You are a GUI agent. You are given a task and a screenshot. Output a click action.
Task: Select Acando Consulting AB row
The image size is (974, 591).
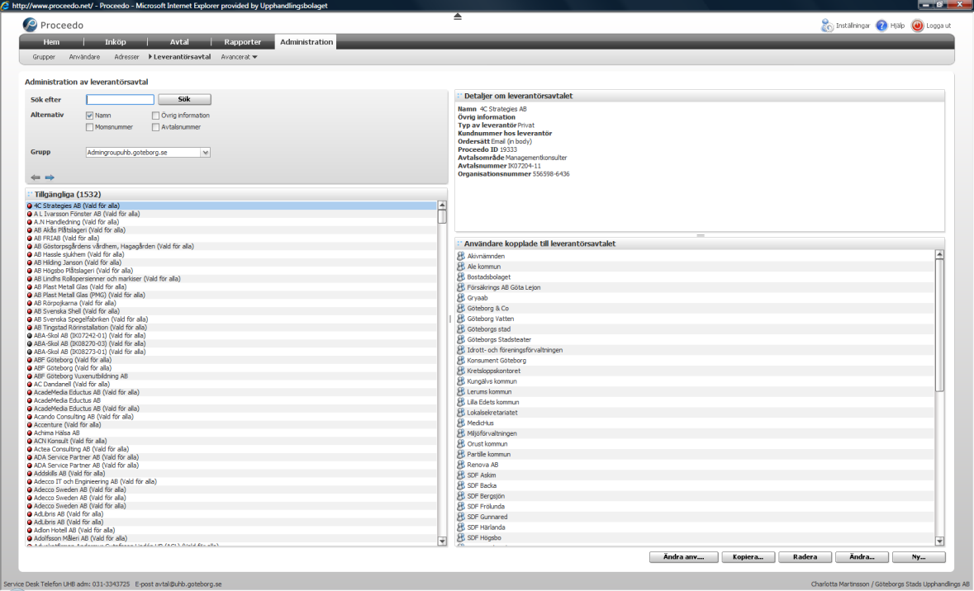click(x=231, y=417)
